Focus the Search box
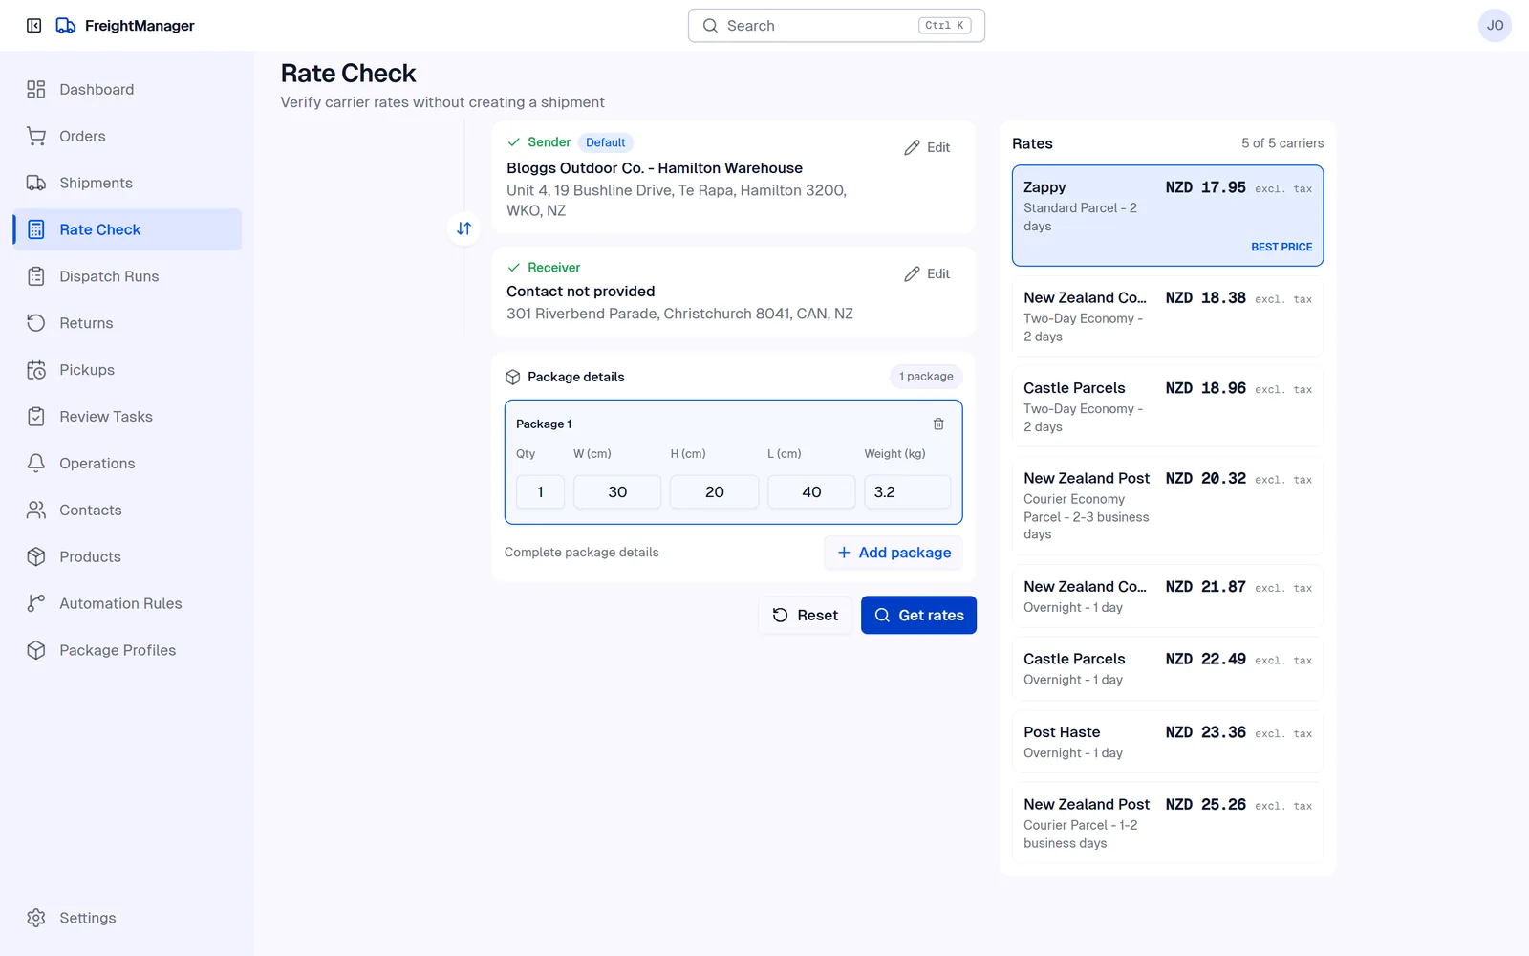 tap(836, 26)
